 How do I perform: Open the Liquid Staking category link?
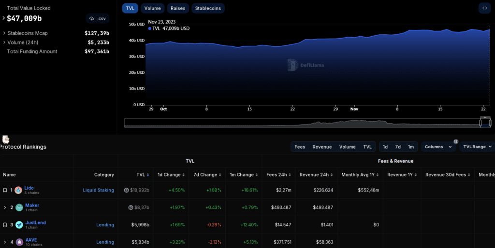(x=99, y=190)
